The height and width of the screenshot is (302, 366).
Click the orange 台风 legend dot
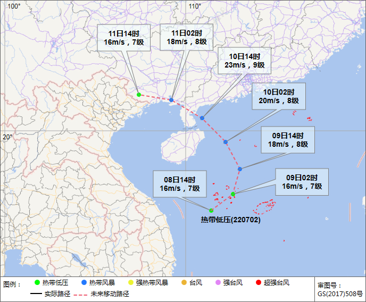point(184,282)
